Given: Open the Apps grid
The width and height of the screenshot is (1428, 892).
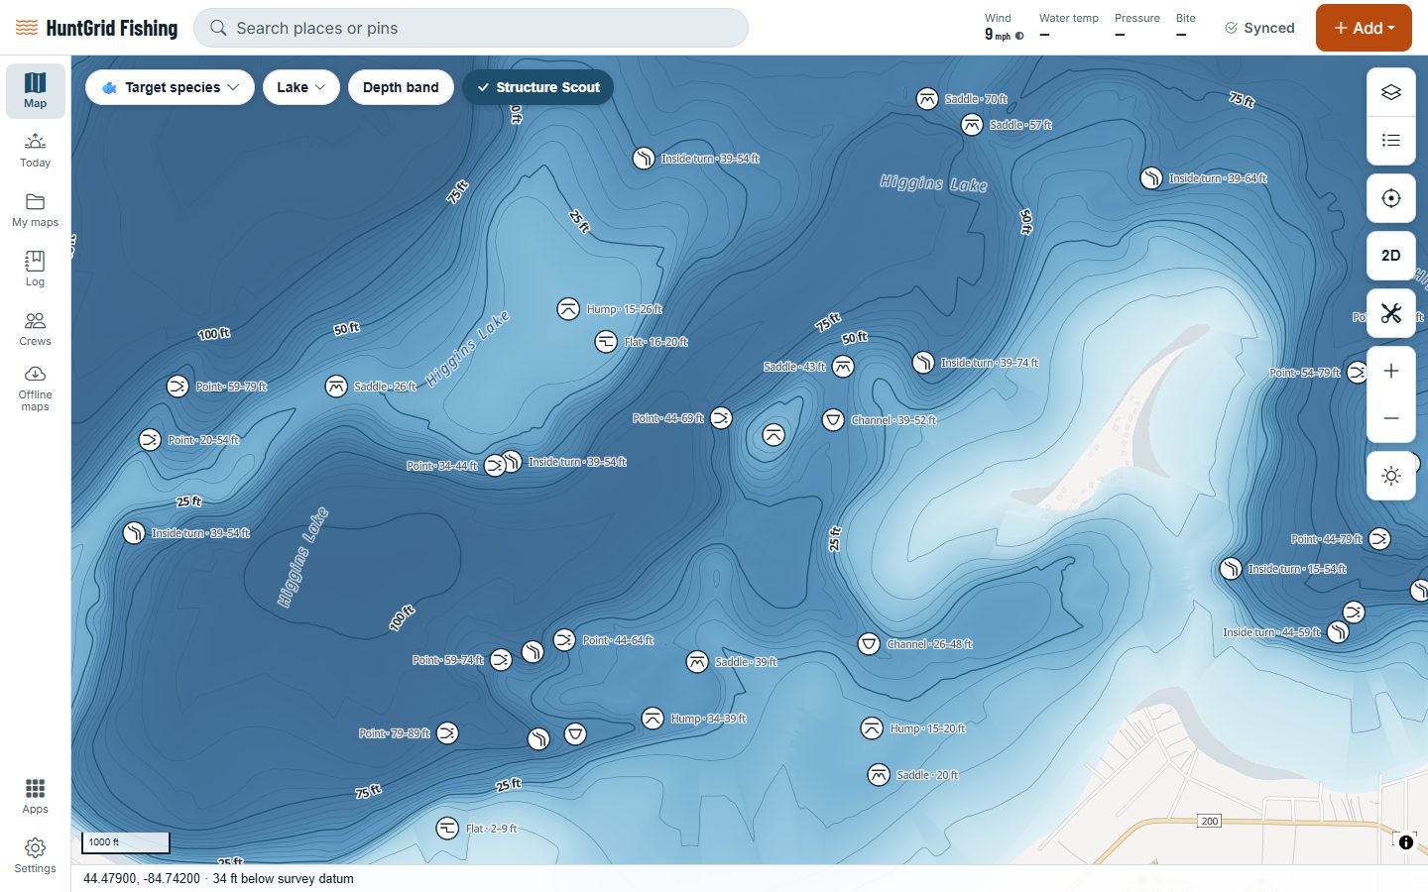Looking at the screenshot, I should click(x=35, y=797).
